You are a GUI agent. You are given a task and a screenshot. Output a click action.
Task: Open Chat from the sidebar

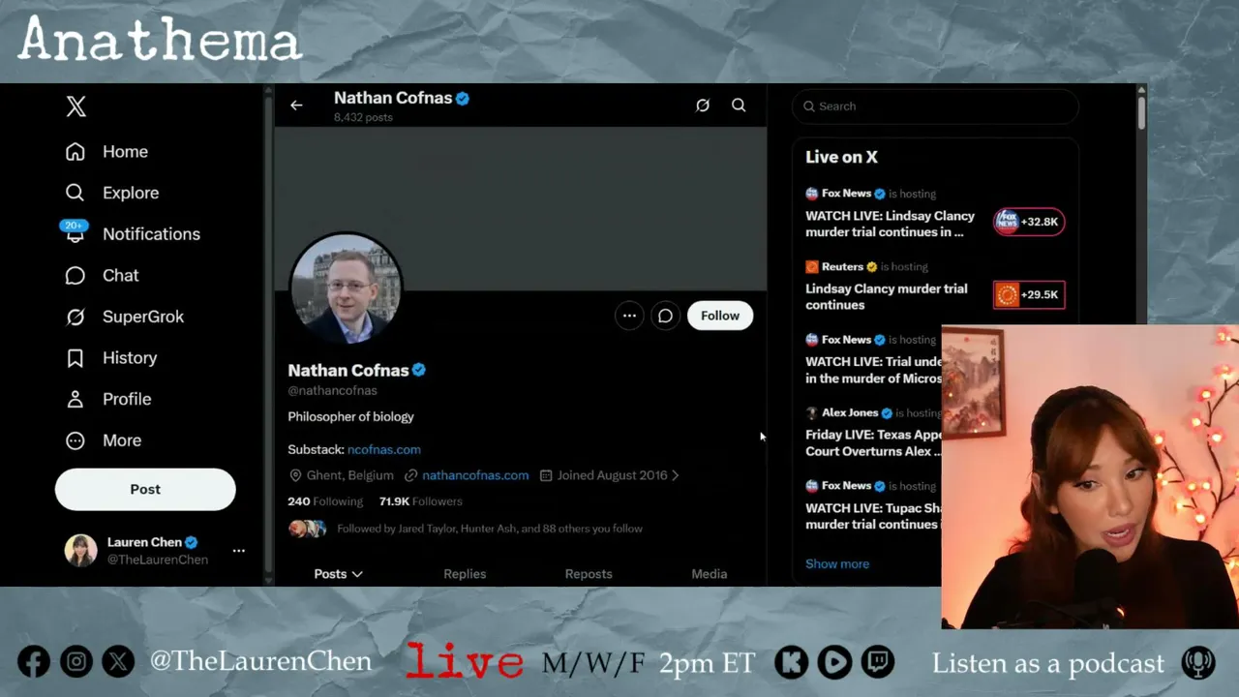pyautogui.click(x=102, y=276)
